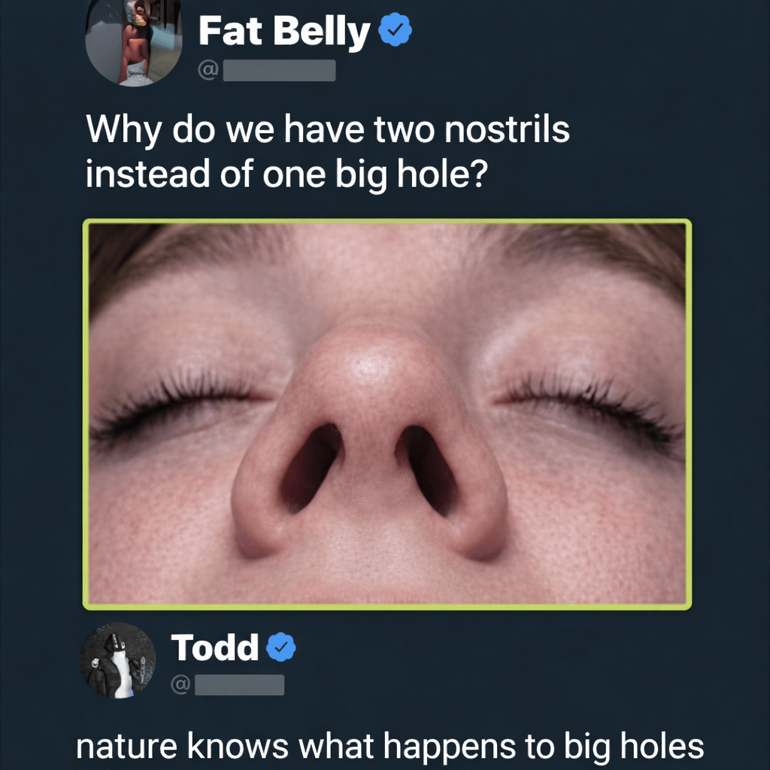Screen dimensions: 770x770
Task: Click Fat Belly's redacted username handle
Action: 279,71
